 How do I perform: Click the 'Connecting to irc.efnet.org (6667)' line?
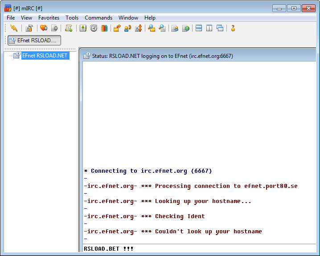[148, 171]
